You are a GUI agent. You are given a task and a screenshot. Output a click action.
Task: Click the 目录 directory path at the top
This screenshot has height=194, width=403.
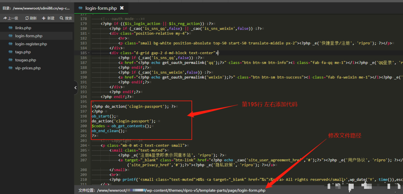click(36, 8)
